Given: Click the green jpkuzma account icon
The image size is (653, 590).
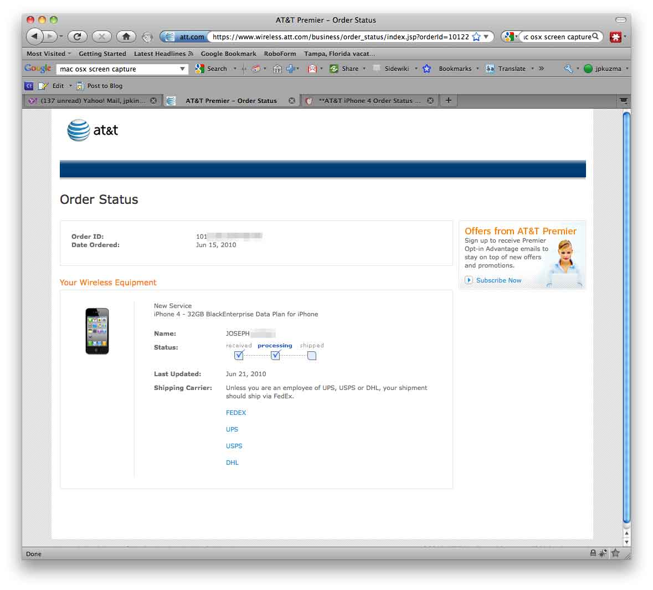Looking at the screenshot, I should pyautogui.click(x=588, y=69).
